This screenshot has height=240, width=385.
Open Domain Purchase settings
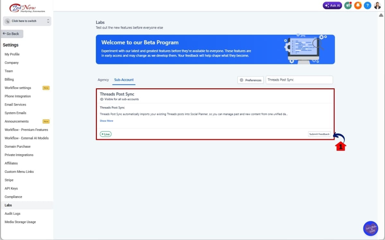(18, 147)
